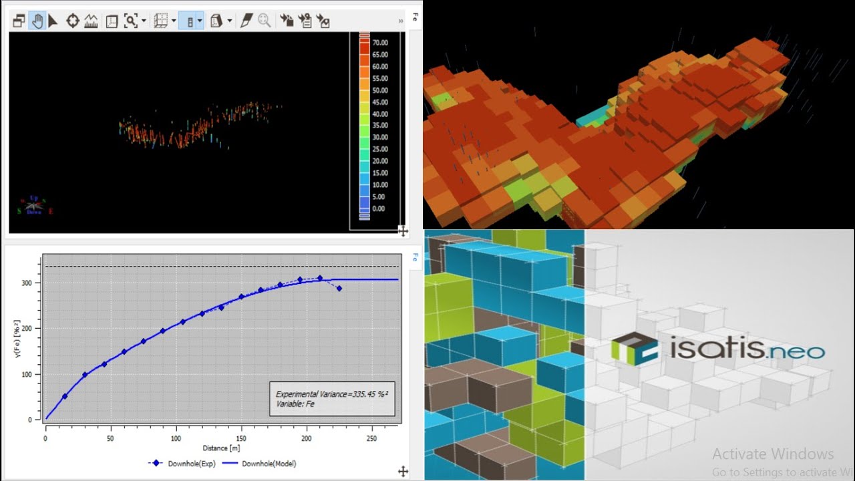This screenshot has height=481, width=855.
Task: Click the 0.00 legend value
Action: click(378, 208)
